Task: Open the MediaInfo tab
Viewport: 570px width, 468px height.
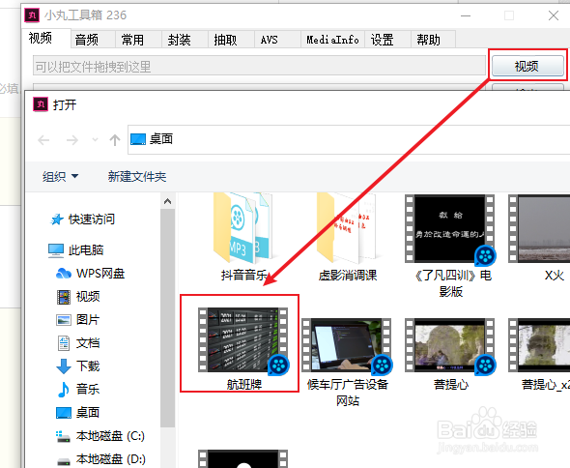Action: coord(332,40)
